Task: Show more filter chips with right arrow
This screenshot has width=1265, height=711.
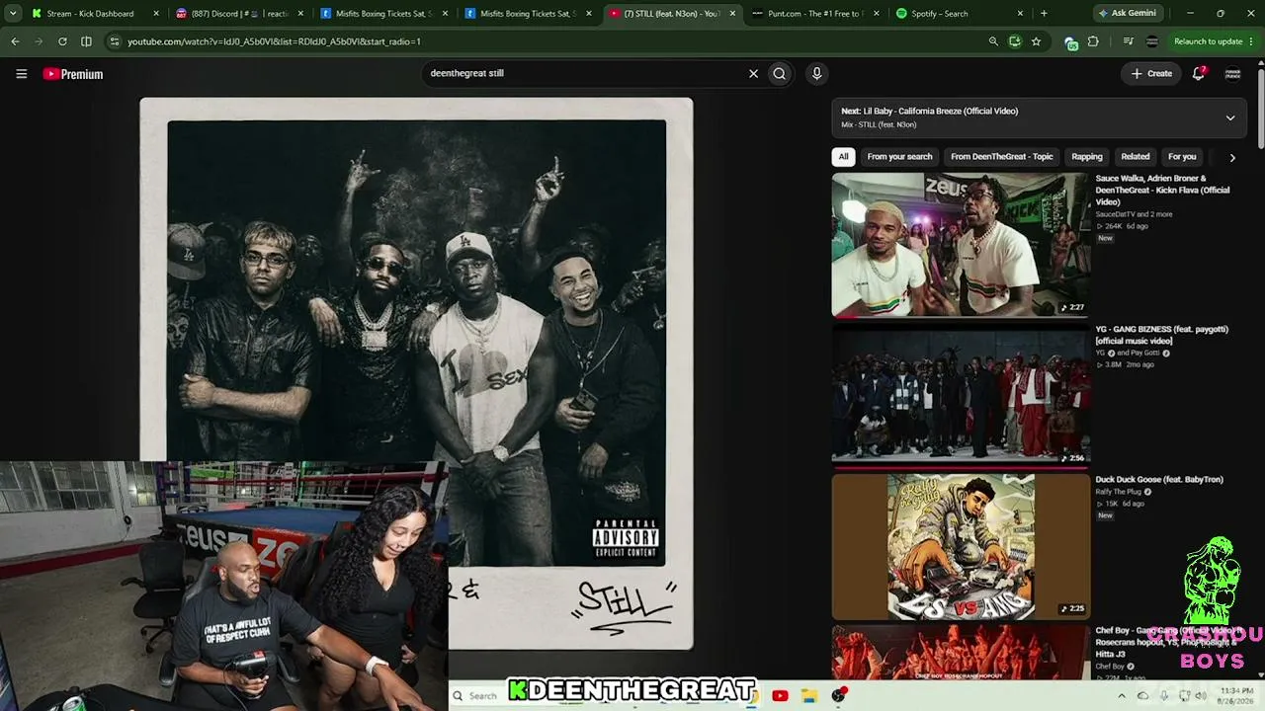Action: point(1231,157)
